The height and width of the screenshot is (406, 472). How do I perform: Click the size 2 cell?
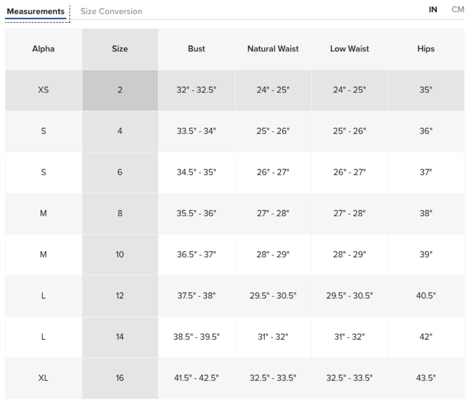click(x=120, y=90)
